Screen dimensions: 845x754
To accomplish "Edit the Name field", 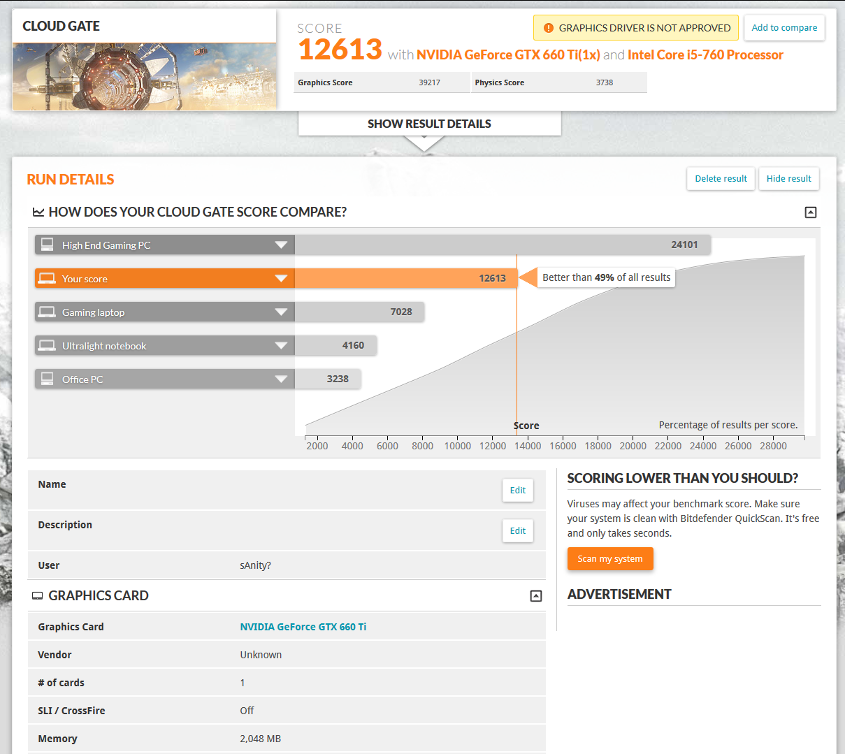I will tap(517, 490).
